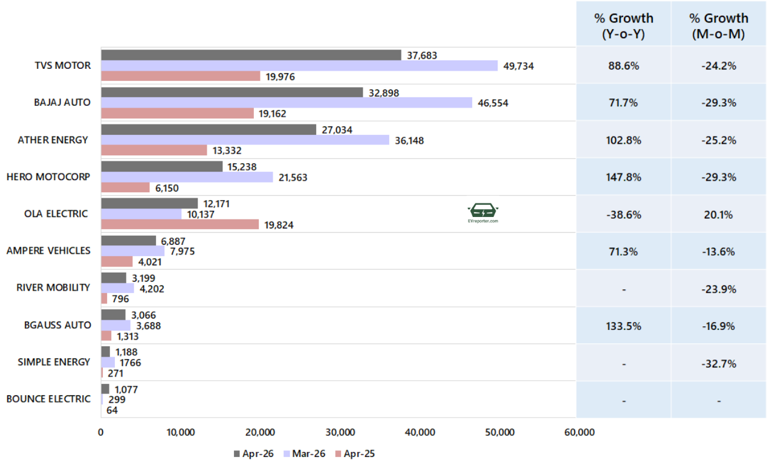Click the -32.7% M-o-M cell
Screen dimensions: 769x469
[x=719, y=363]
